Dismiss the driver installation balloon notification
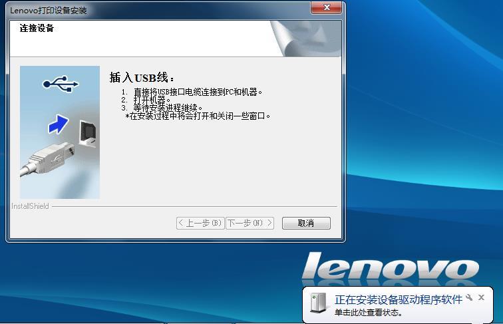 click(x=481, y=297)
